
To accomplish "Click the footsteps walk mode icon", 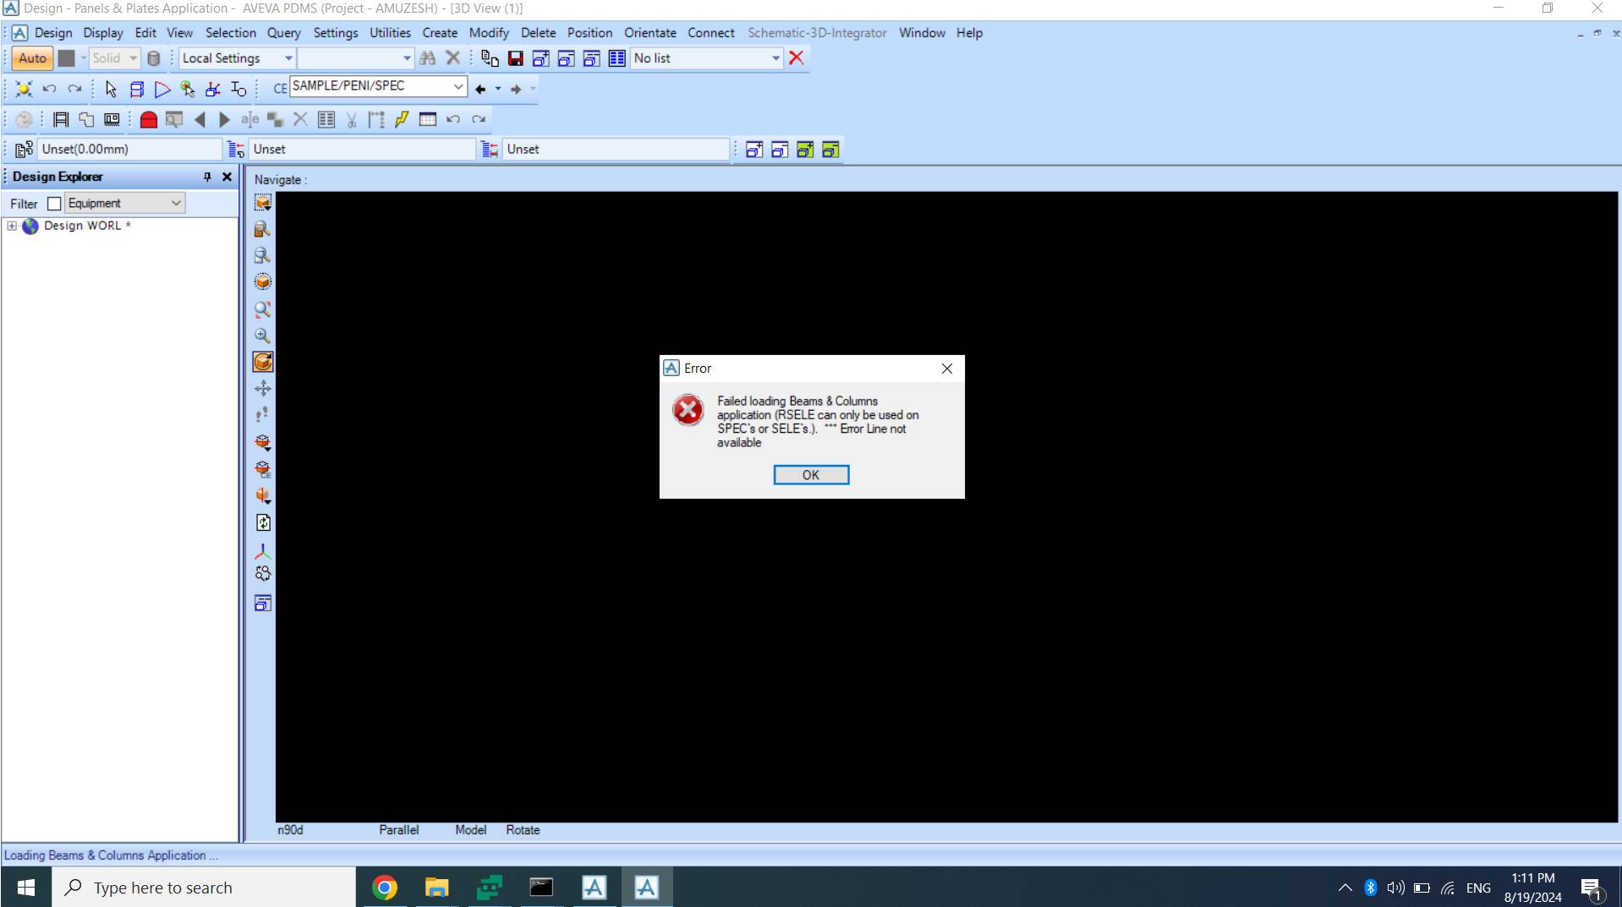I will pyautogui.click(x=263, y=415).
